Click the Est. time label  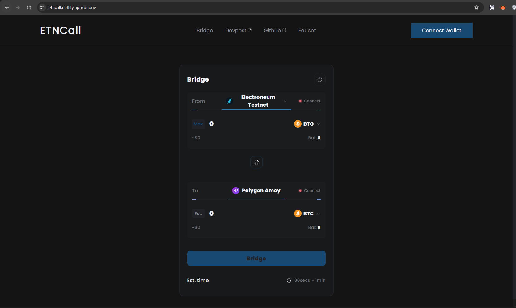(198, 280)
